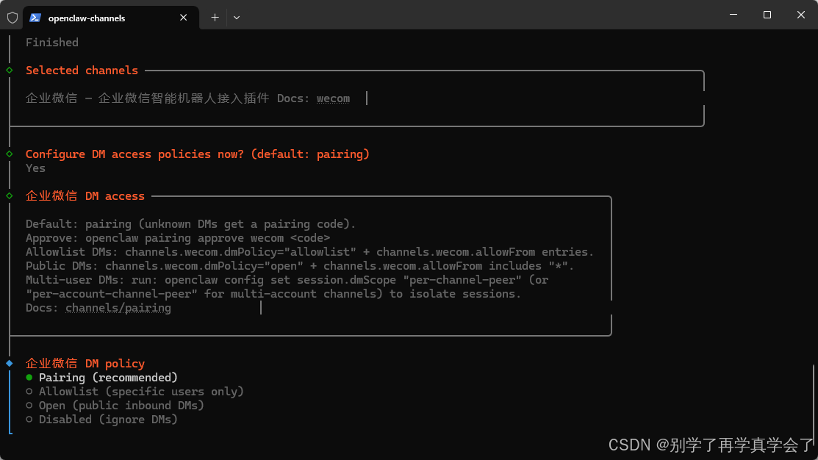The image size is (818, 460).
Task: Click blue diamond beside 企业微信 DM policy
Action: point(10,364)
